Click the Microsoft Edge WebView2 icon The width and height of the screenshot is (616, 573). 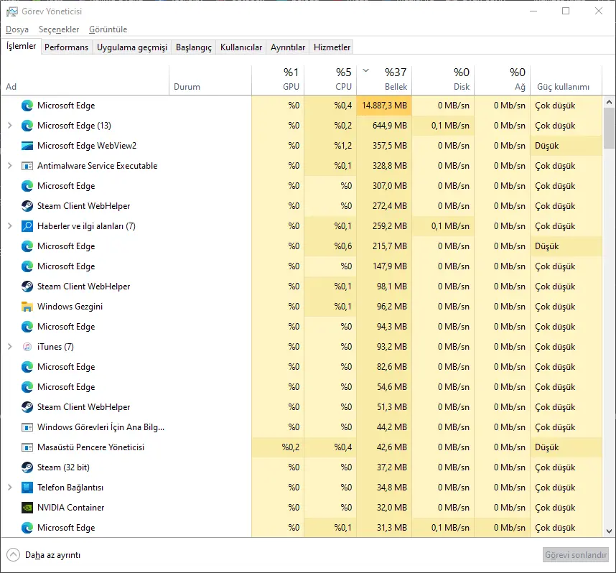27,146
